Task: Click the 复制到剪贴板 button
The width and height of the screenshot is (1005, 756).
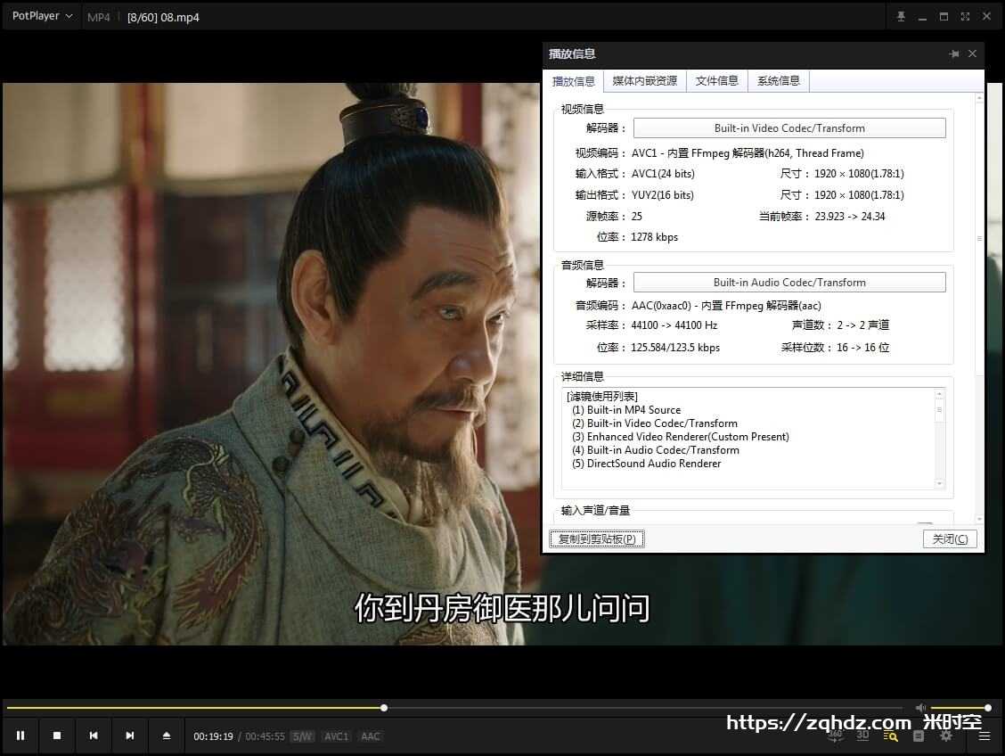Action: point(597,538)
